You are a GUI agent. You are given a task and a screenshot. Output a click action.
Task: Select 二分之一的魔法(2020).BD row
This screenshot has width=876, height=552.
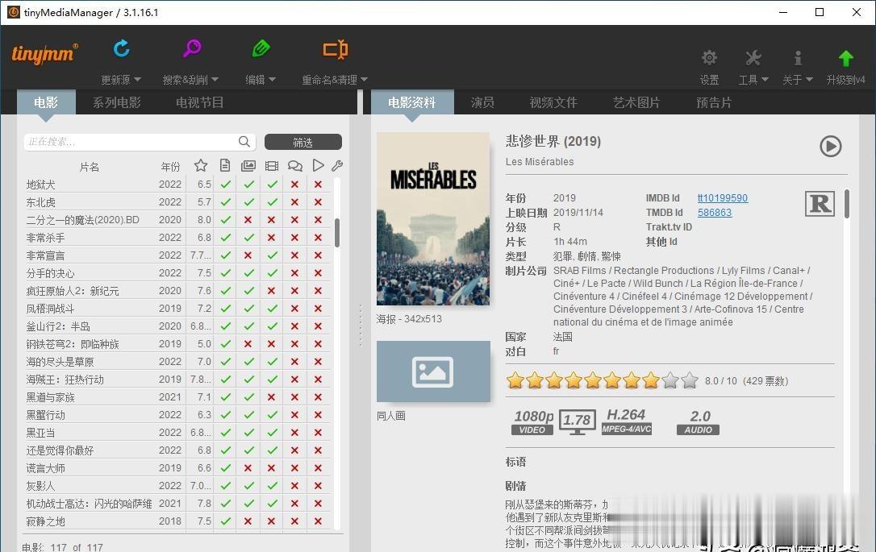(177, 220)
